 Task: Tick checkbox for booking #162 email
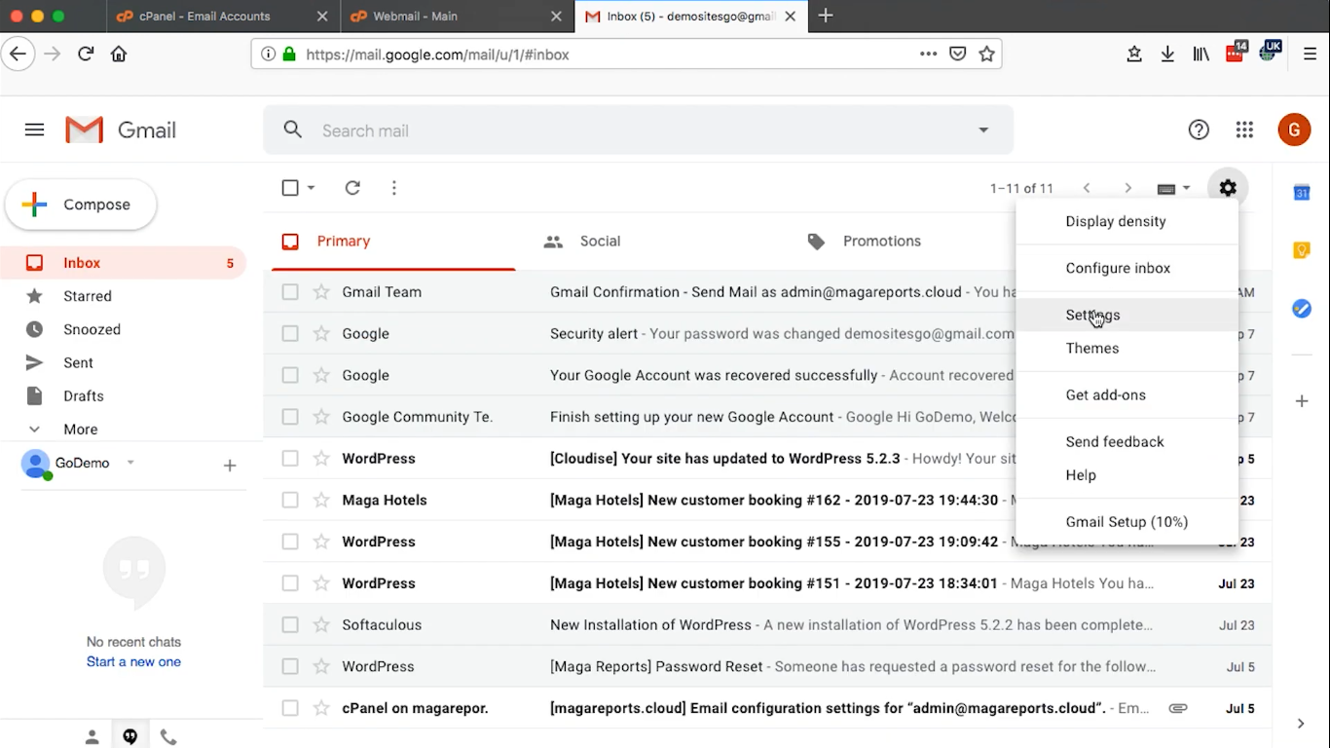290,500
